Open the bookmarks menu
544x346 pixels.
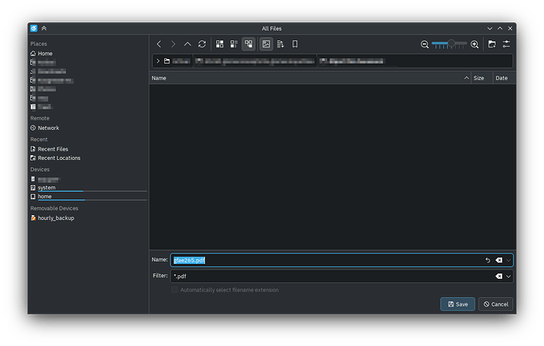[295, 44]
